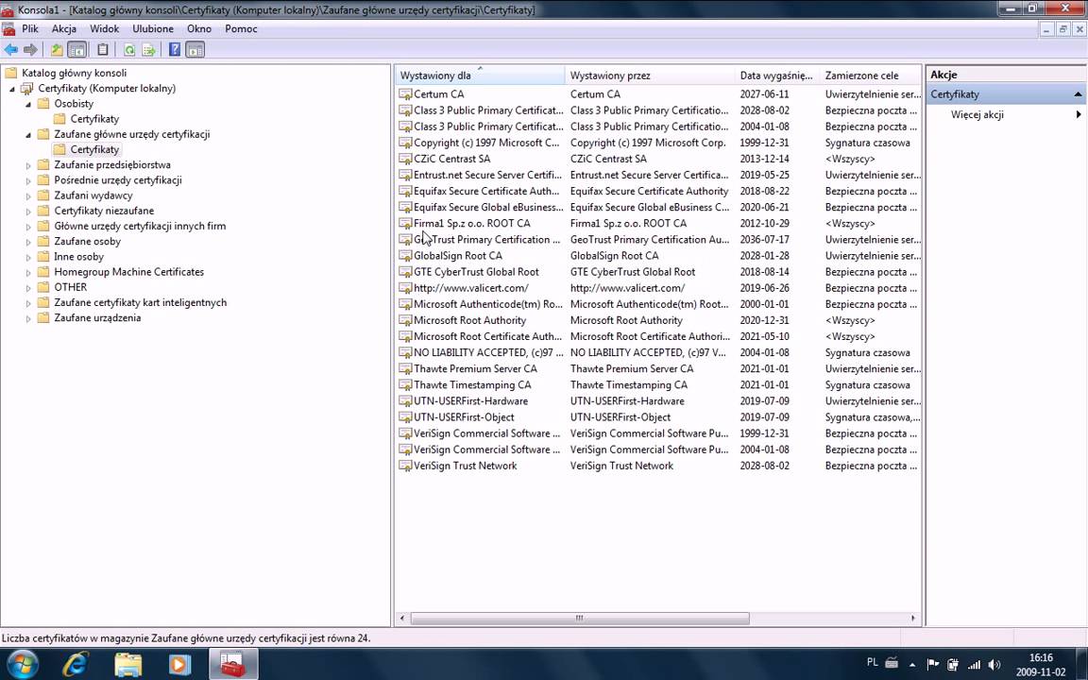This screenshot has width=1088, height=680.
Task: Click the PL language indicator in taskbar
Action: coord(873,662)
